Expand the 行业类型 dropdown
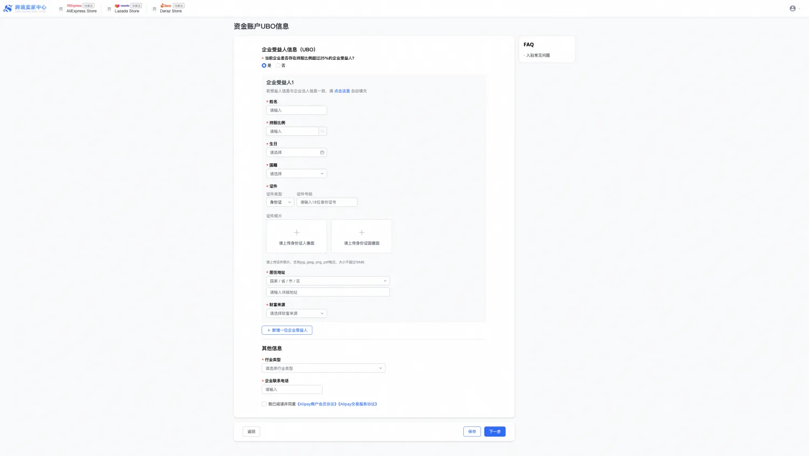 click(x=323, y=368)
